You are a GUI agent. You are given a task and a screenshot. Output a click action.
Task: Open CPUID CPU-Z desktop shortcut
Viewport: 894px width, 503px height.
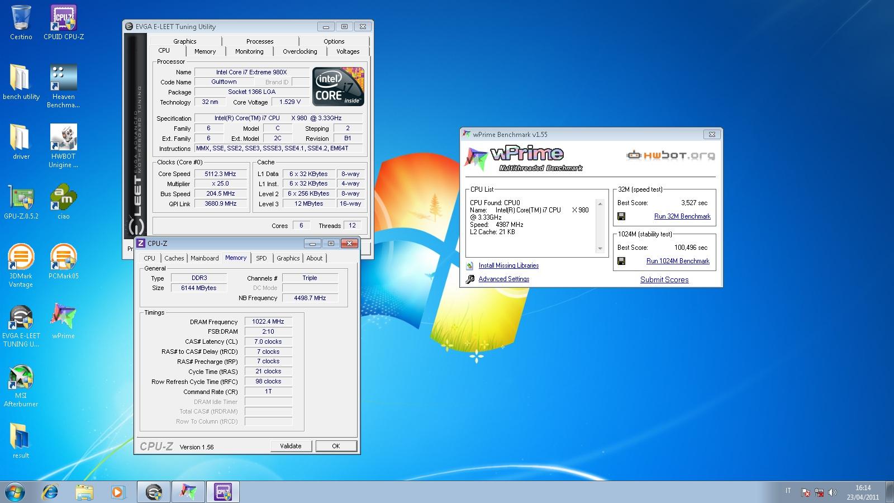click(64, 22)
